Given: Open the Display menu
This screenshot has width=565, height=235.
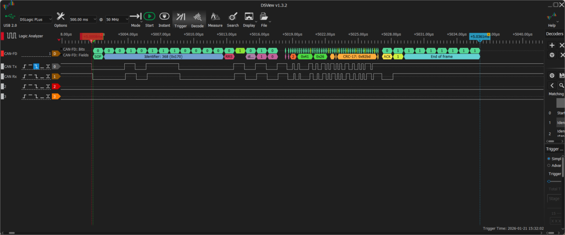Looking at the screenshot, I should [x=249, y=17].
